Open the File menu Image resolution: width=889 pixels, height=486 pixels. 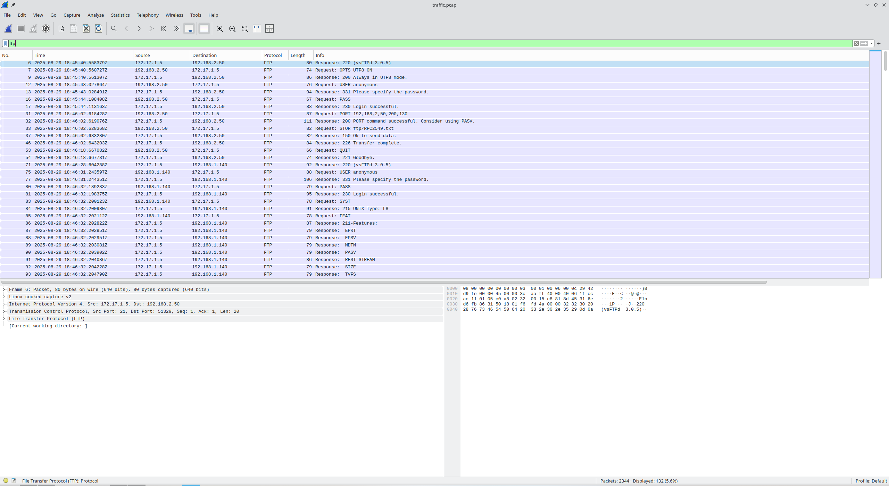pos(7,15)
